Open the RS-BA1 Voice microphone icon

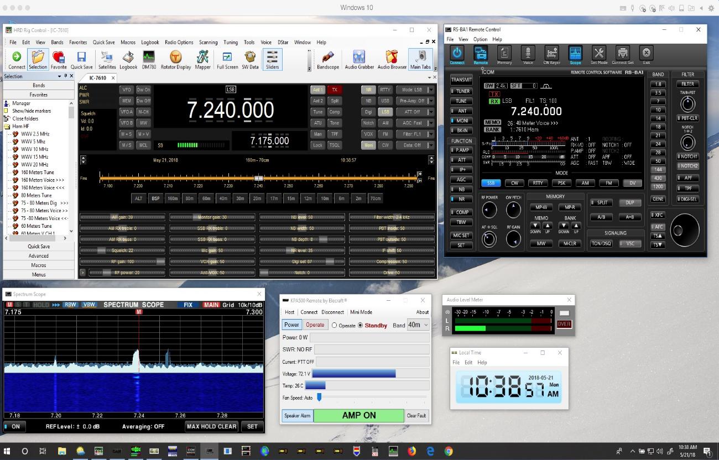(x=528, y=55)
